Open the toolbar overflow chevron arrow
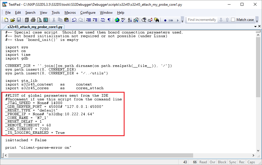 click(182, 21)
